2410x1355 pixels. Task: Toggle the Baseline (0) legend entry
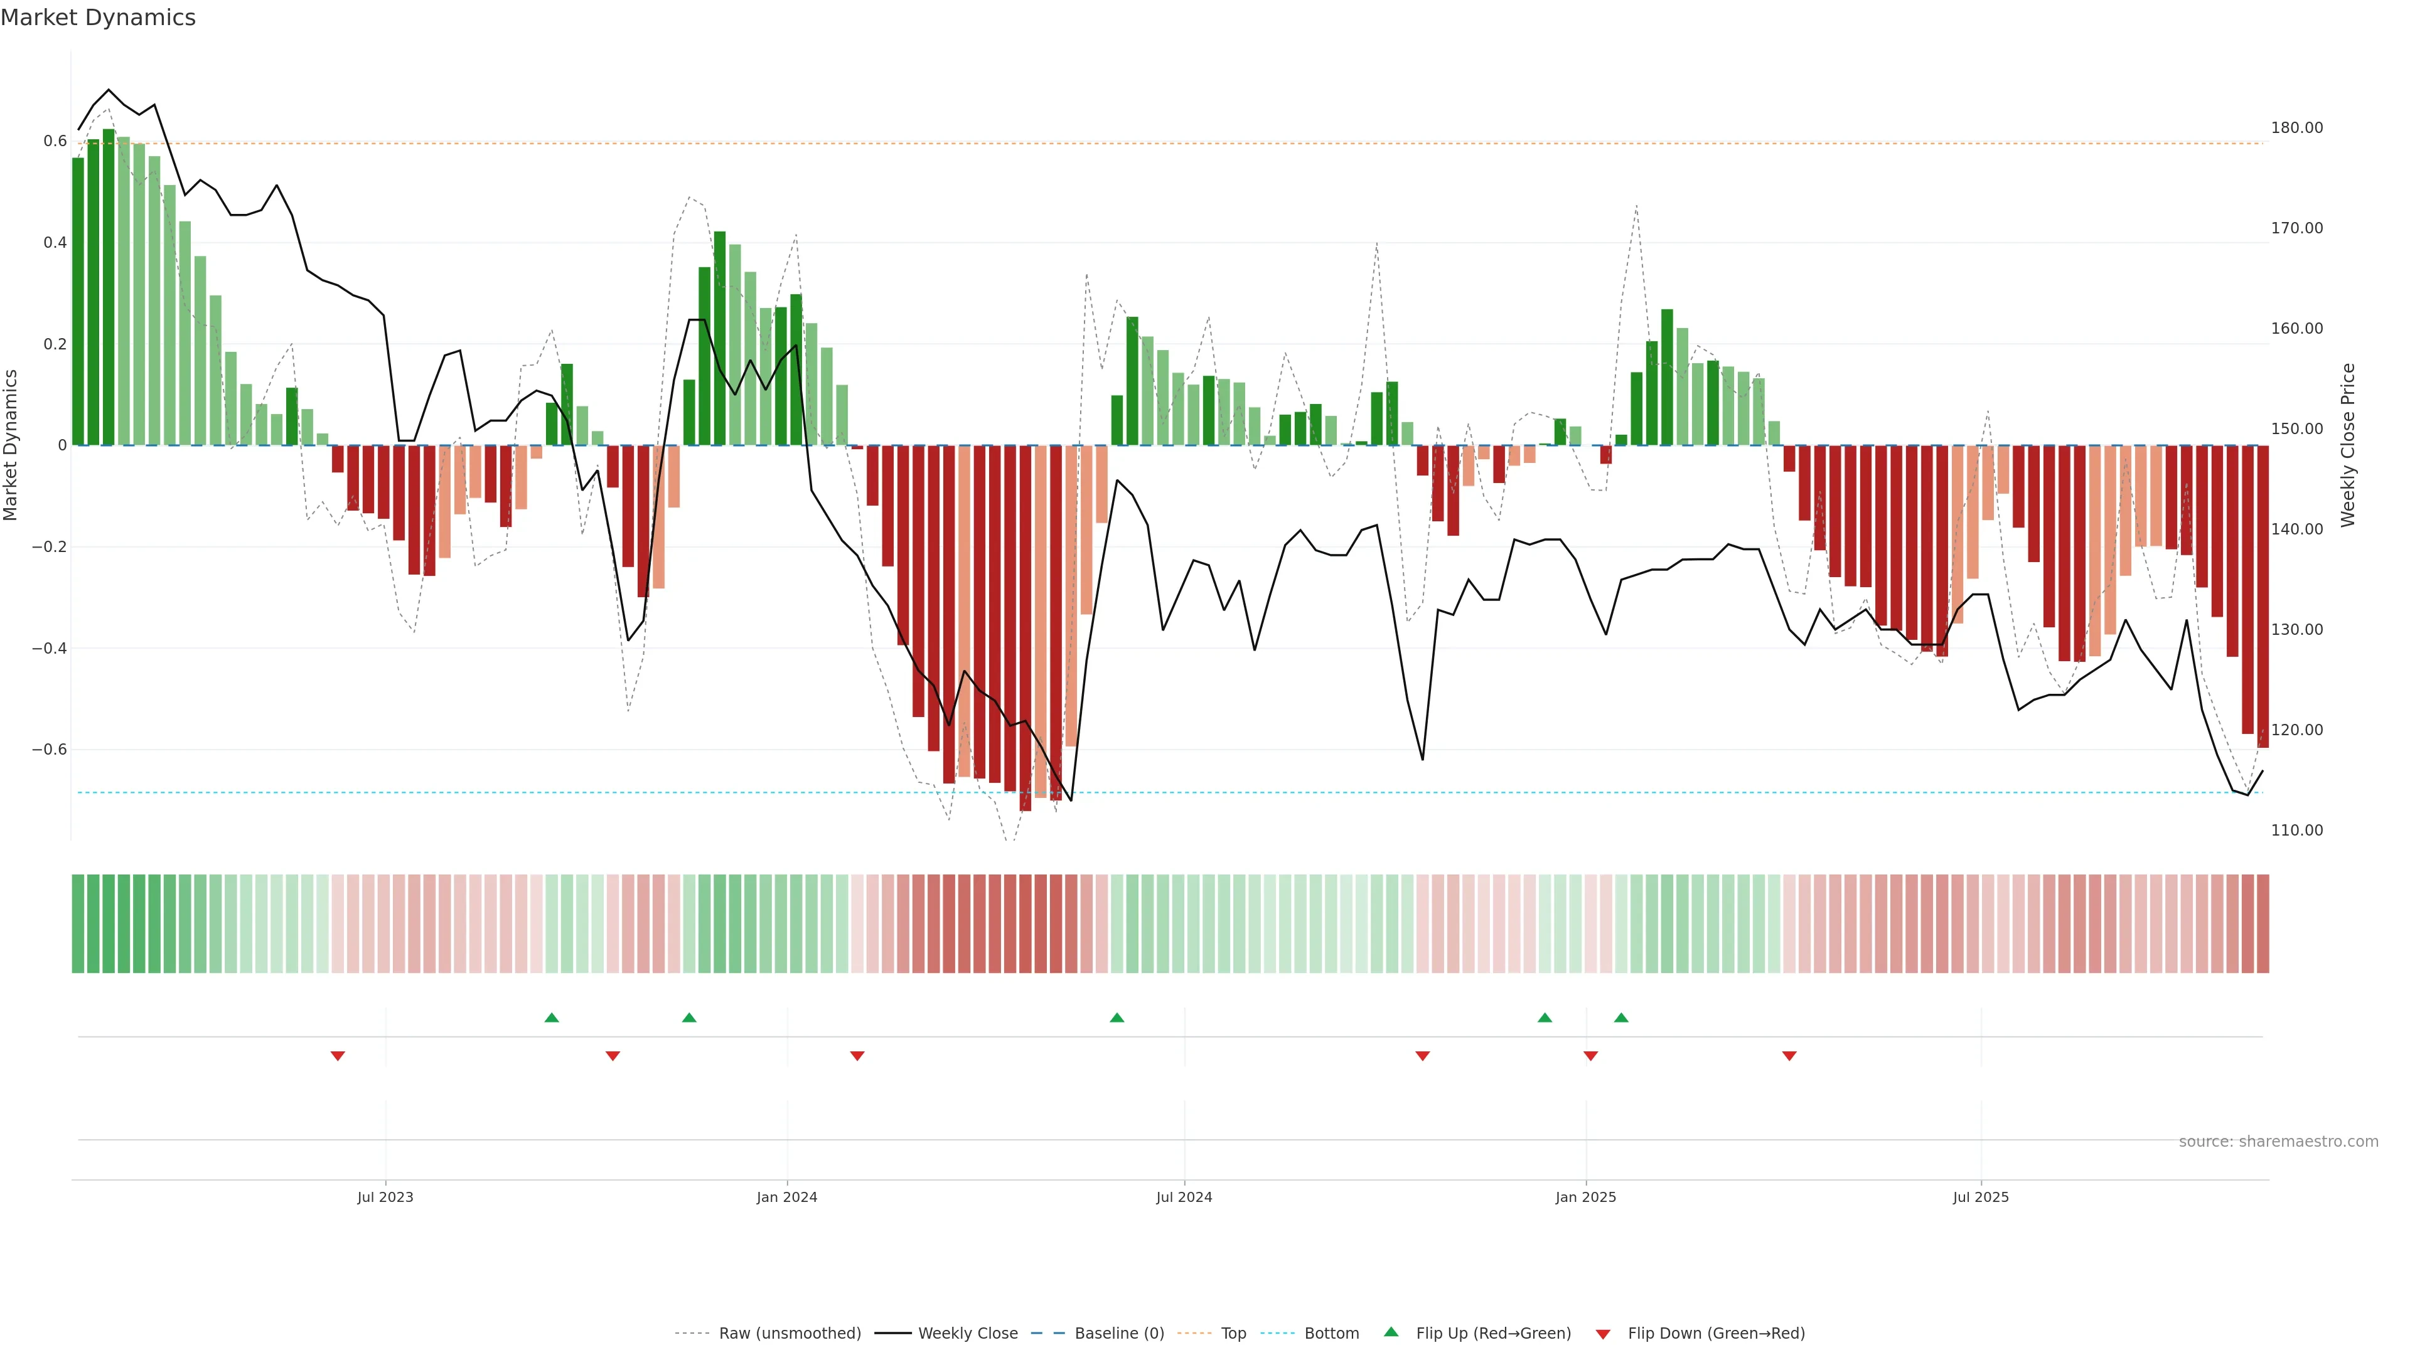pos(1119,1334)
